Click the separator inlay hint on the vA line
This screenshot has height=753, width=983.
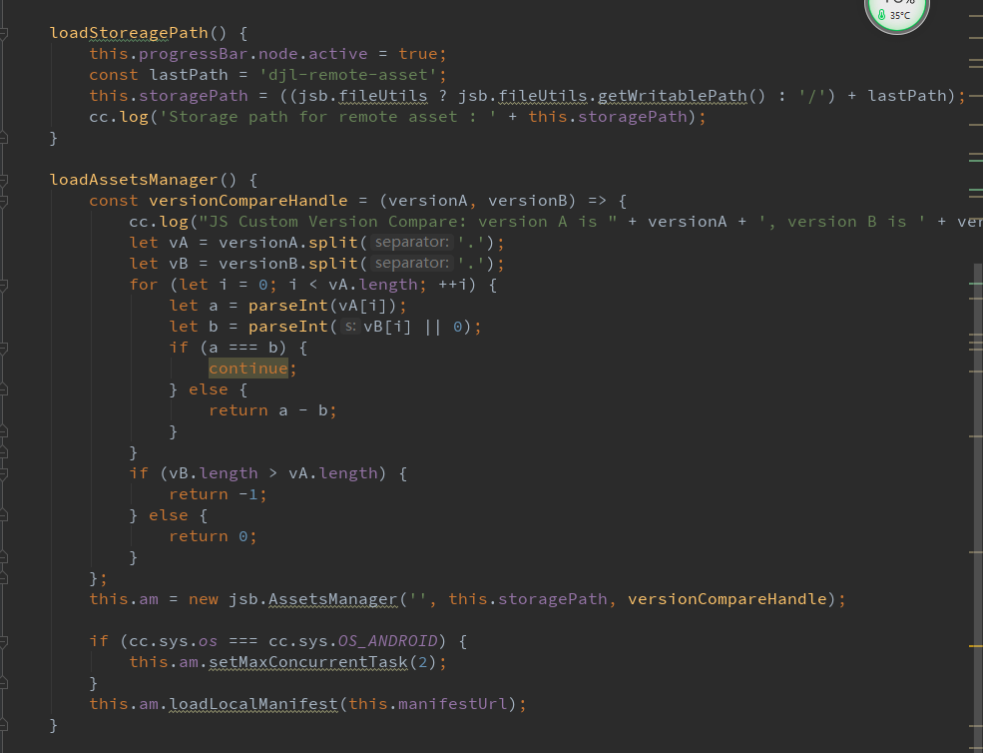click(412, 243)
